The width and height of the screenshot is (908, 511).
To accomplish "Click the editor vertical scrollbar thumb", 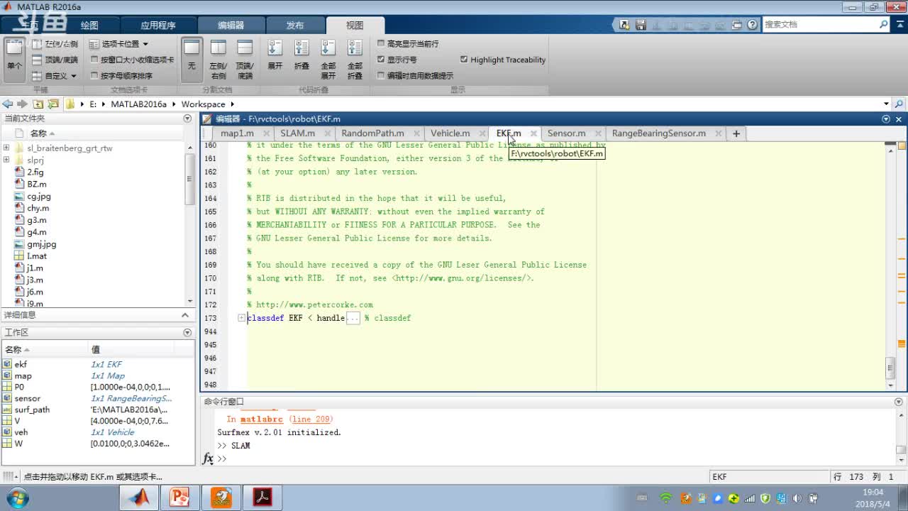I will pyautogui.click(x=891, y=368).
